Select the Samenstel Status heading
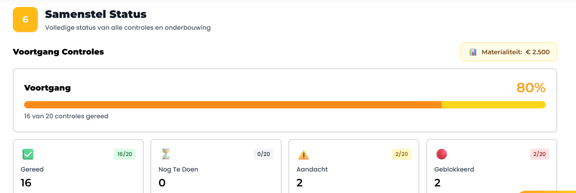The height and width of the screenshot is (193, 576). [x=96, y=14]
